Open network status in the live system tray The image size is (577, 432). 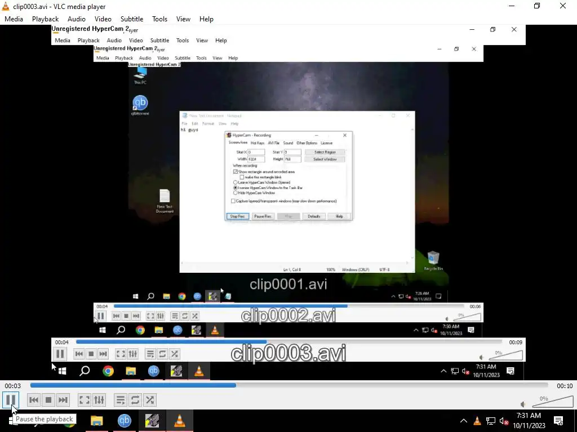point(491,421)
